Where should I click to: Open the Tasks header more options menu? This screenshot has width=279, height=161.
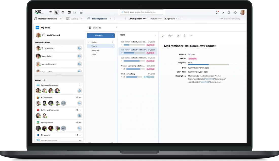[x=155, y=36]
